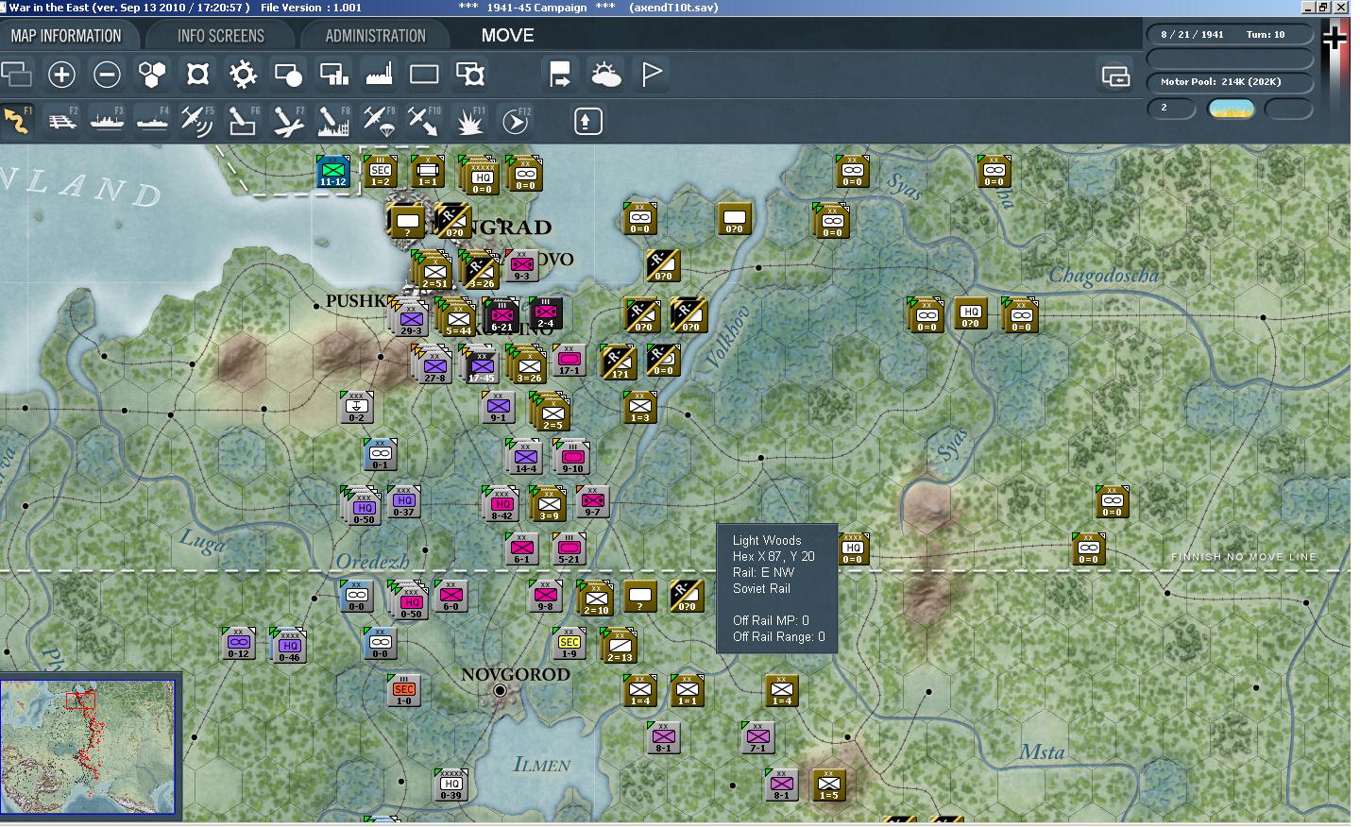This screenshot has height=827, width=1360.
Task: Open the MAP INFORMATION tab
Action: click(66, 36)
